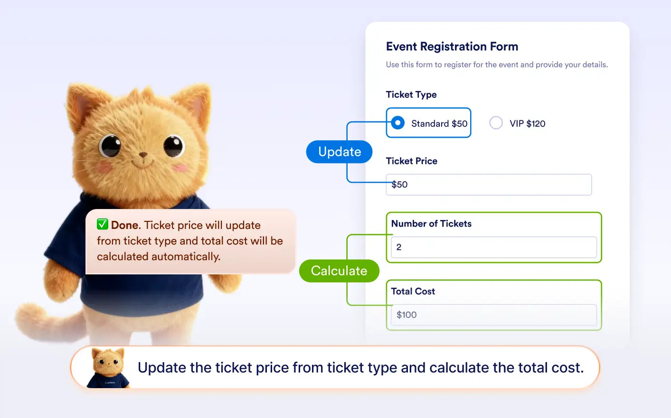The image size is (671, 418).
Task: Click the speech bubble with the Done confirmation
Action: 190,241
